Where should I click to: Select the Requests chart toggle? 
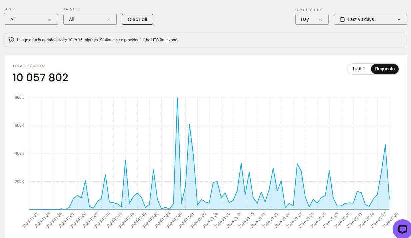coord(385,69)
